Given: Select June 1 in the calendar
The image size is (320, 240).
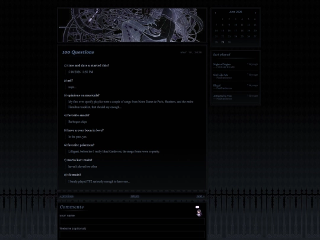Looking at the screenshot, I should coord(223,19).
